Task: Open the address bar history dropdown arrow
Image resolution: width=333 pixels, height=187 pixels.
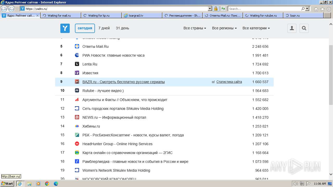Action: coord(210,9)
